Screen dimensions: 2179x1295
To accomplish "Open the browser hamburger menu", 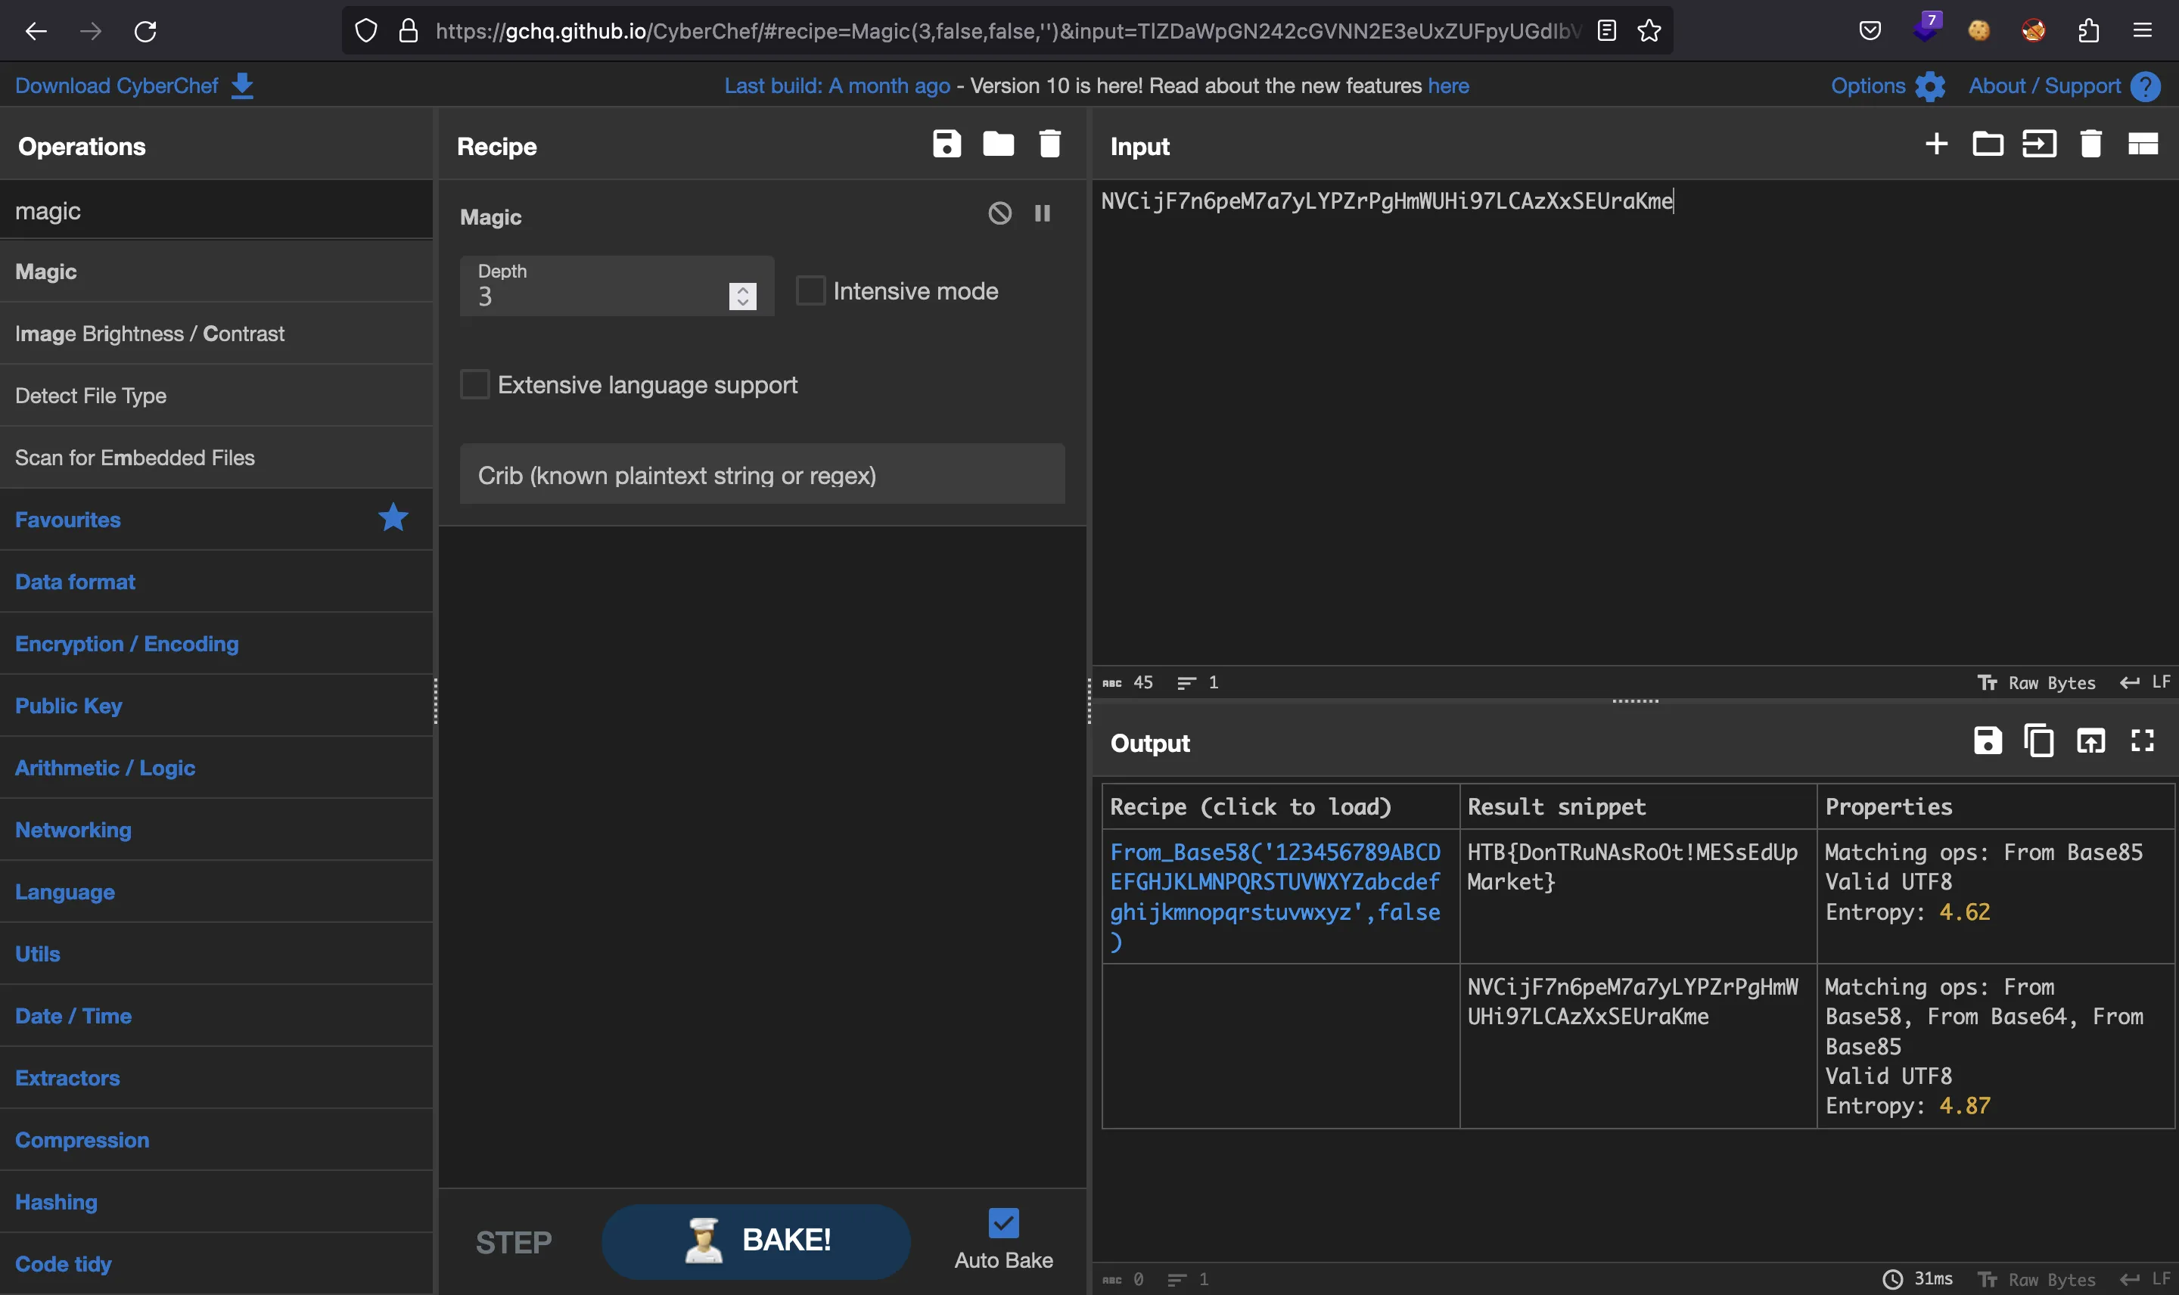I will click(2143, 30).
